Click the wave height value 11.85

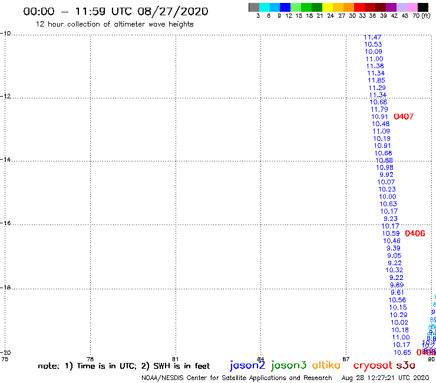click(376, 80)
